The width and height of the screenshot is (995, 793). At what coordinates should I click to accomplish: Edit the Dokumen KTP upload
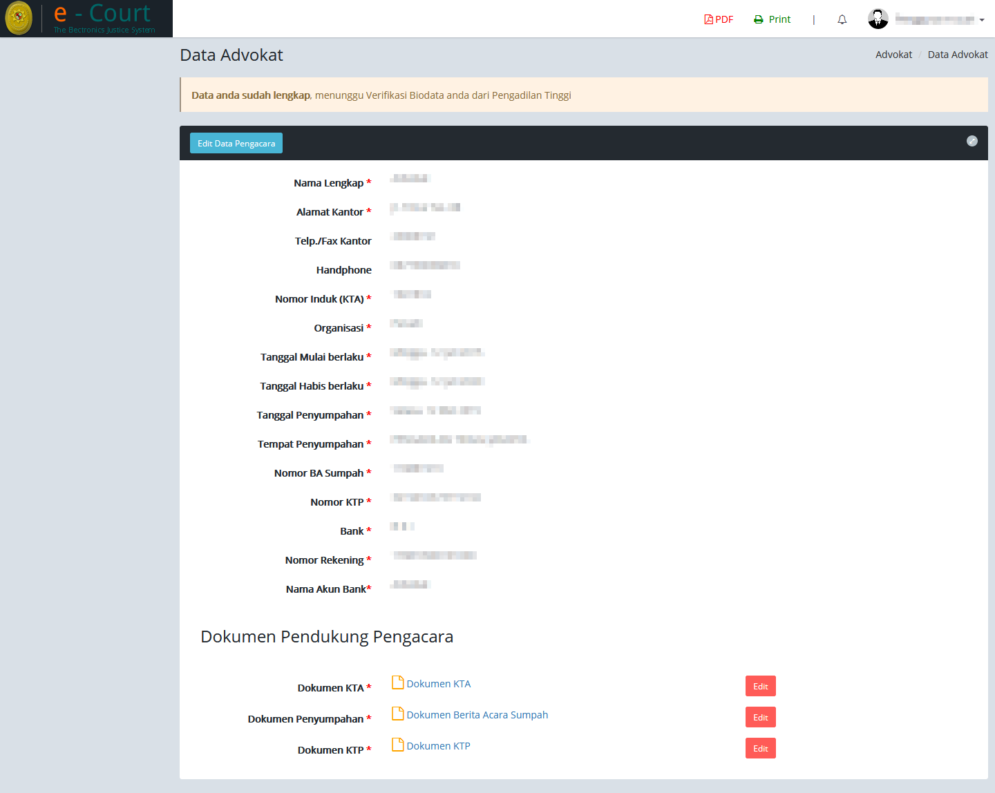point(760,748)
